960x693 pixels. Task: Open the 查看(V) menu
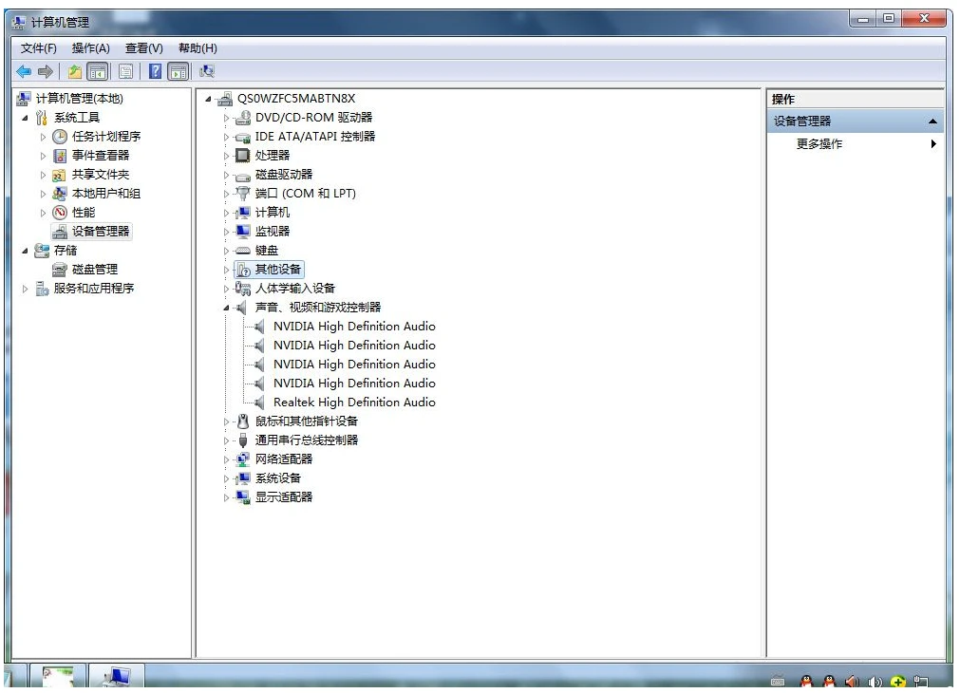(x=144, y=48)
